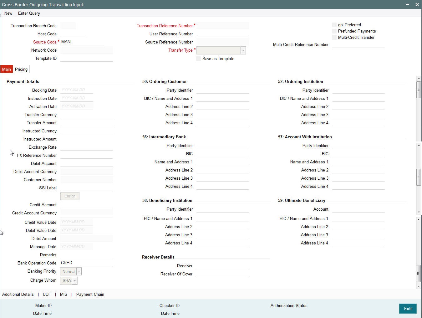Click the bottom section scrollbar thumb
The height and width of the screenshot is (318, 422).
(x=419, y=274)
